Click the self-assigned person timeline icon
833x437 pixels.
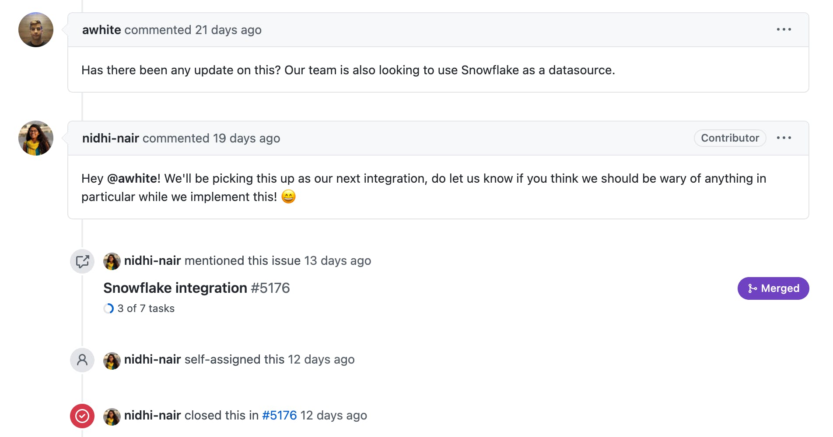(82, 360)
